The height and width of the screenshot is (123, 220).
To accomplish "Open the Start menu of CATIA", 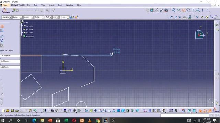I will pos(5,5).
